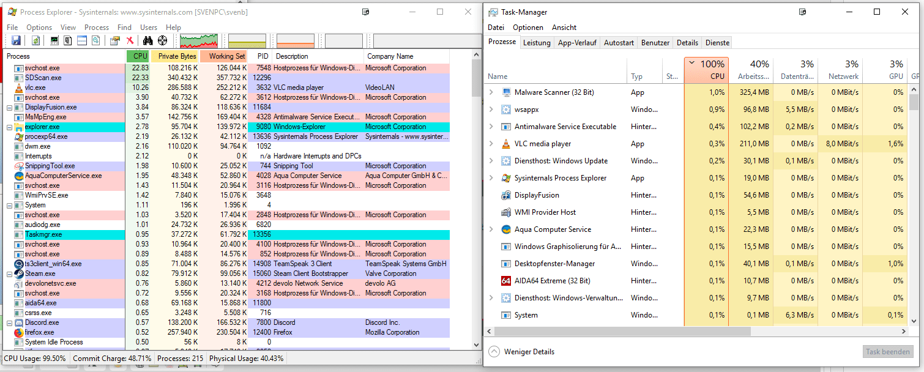Click Task-Manager horizontal scrollbar thumb
Screen dimensions: 924x372
tap(622, 331)
